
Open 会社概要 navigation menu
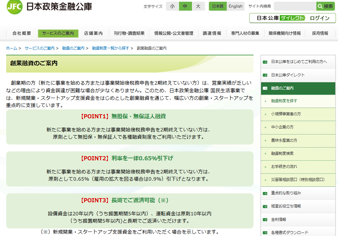22,33
